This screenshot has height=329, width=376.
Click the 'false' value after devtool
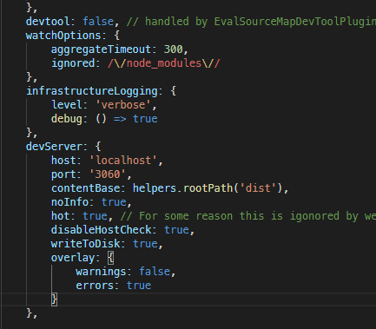[98, 22]
